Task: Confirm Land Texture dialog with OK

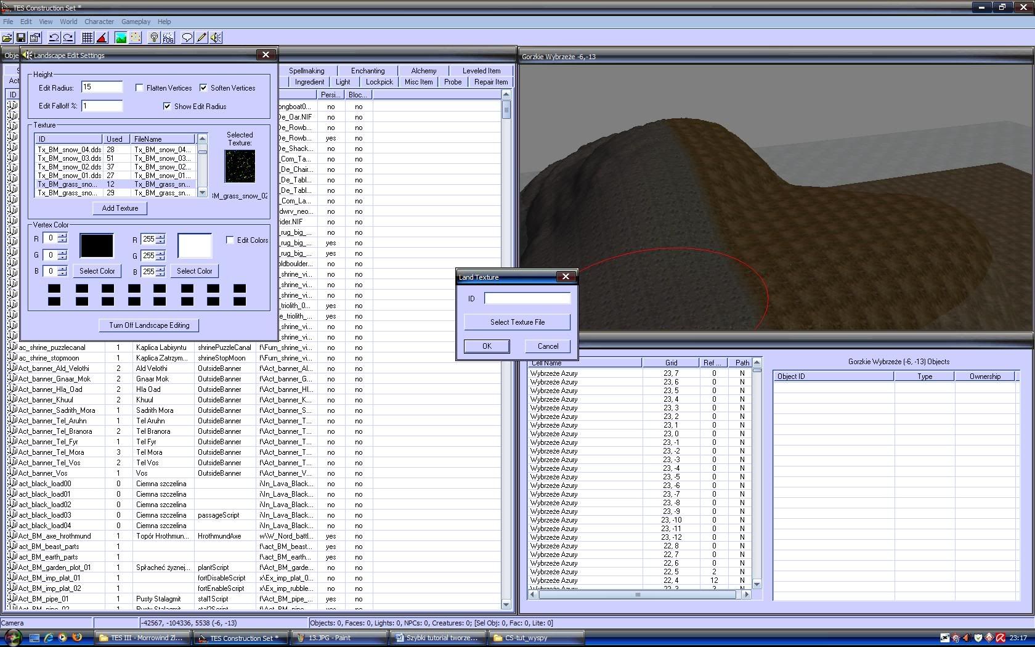Action: tap(487, 346)
